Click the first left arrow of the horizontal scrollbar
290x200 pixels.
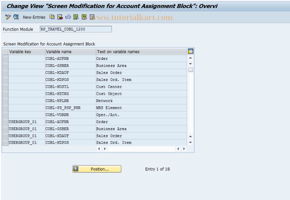(99, 149)
